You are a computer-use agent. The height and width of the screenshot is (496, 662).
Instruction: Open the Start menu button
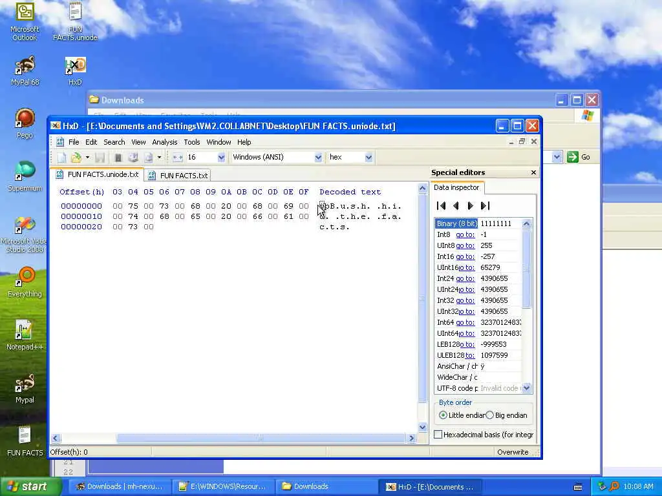[x=30, y=486]
